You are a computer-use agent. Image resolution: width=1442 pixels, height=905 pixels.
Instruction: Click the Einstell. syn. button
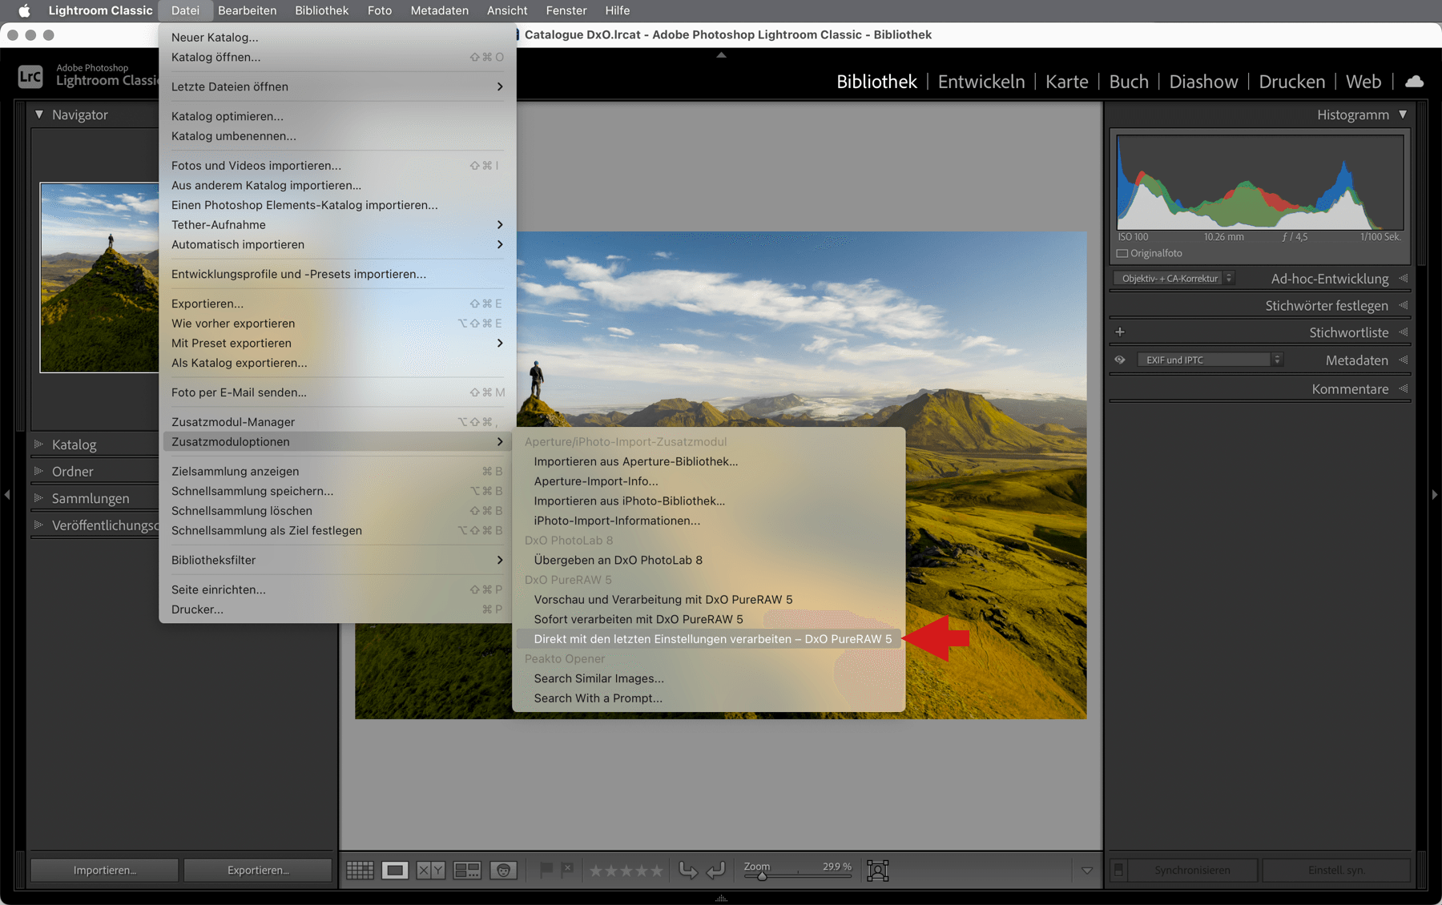pos(1336,870)
